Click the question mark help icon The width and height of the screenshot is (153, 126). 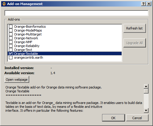click(143, 4)
